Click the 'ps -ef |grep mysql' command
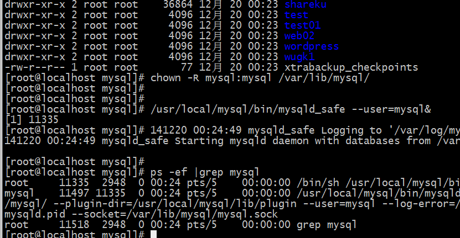Image resolution: width=460 pixels, height=238 pixels. click(x=205, y=172)
